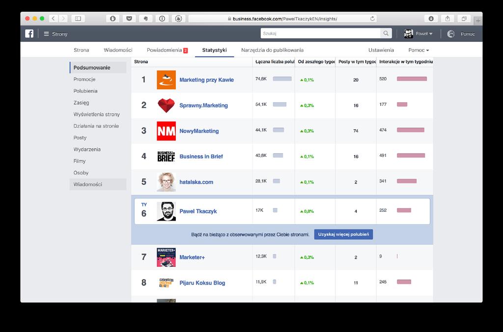
Task: Select Wiadomości in left sidebar
Action: (98, 184)
